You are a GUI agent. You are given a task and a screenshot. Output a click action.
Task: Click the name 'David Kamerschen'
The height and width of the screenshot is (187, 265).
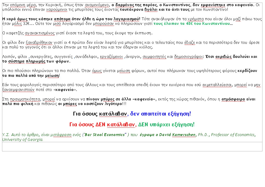pyautogui.click(x=178, y=135)
